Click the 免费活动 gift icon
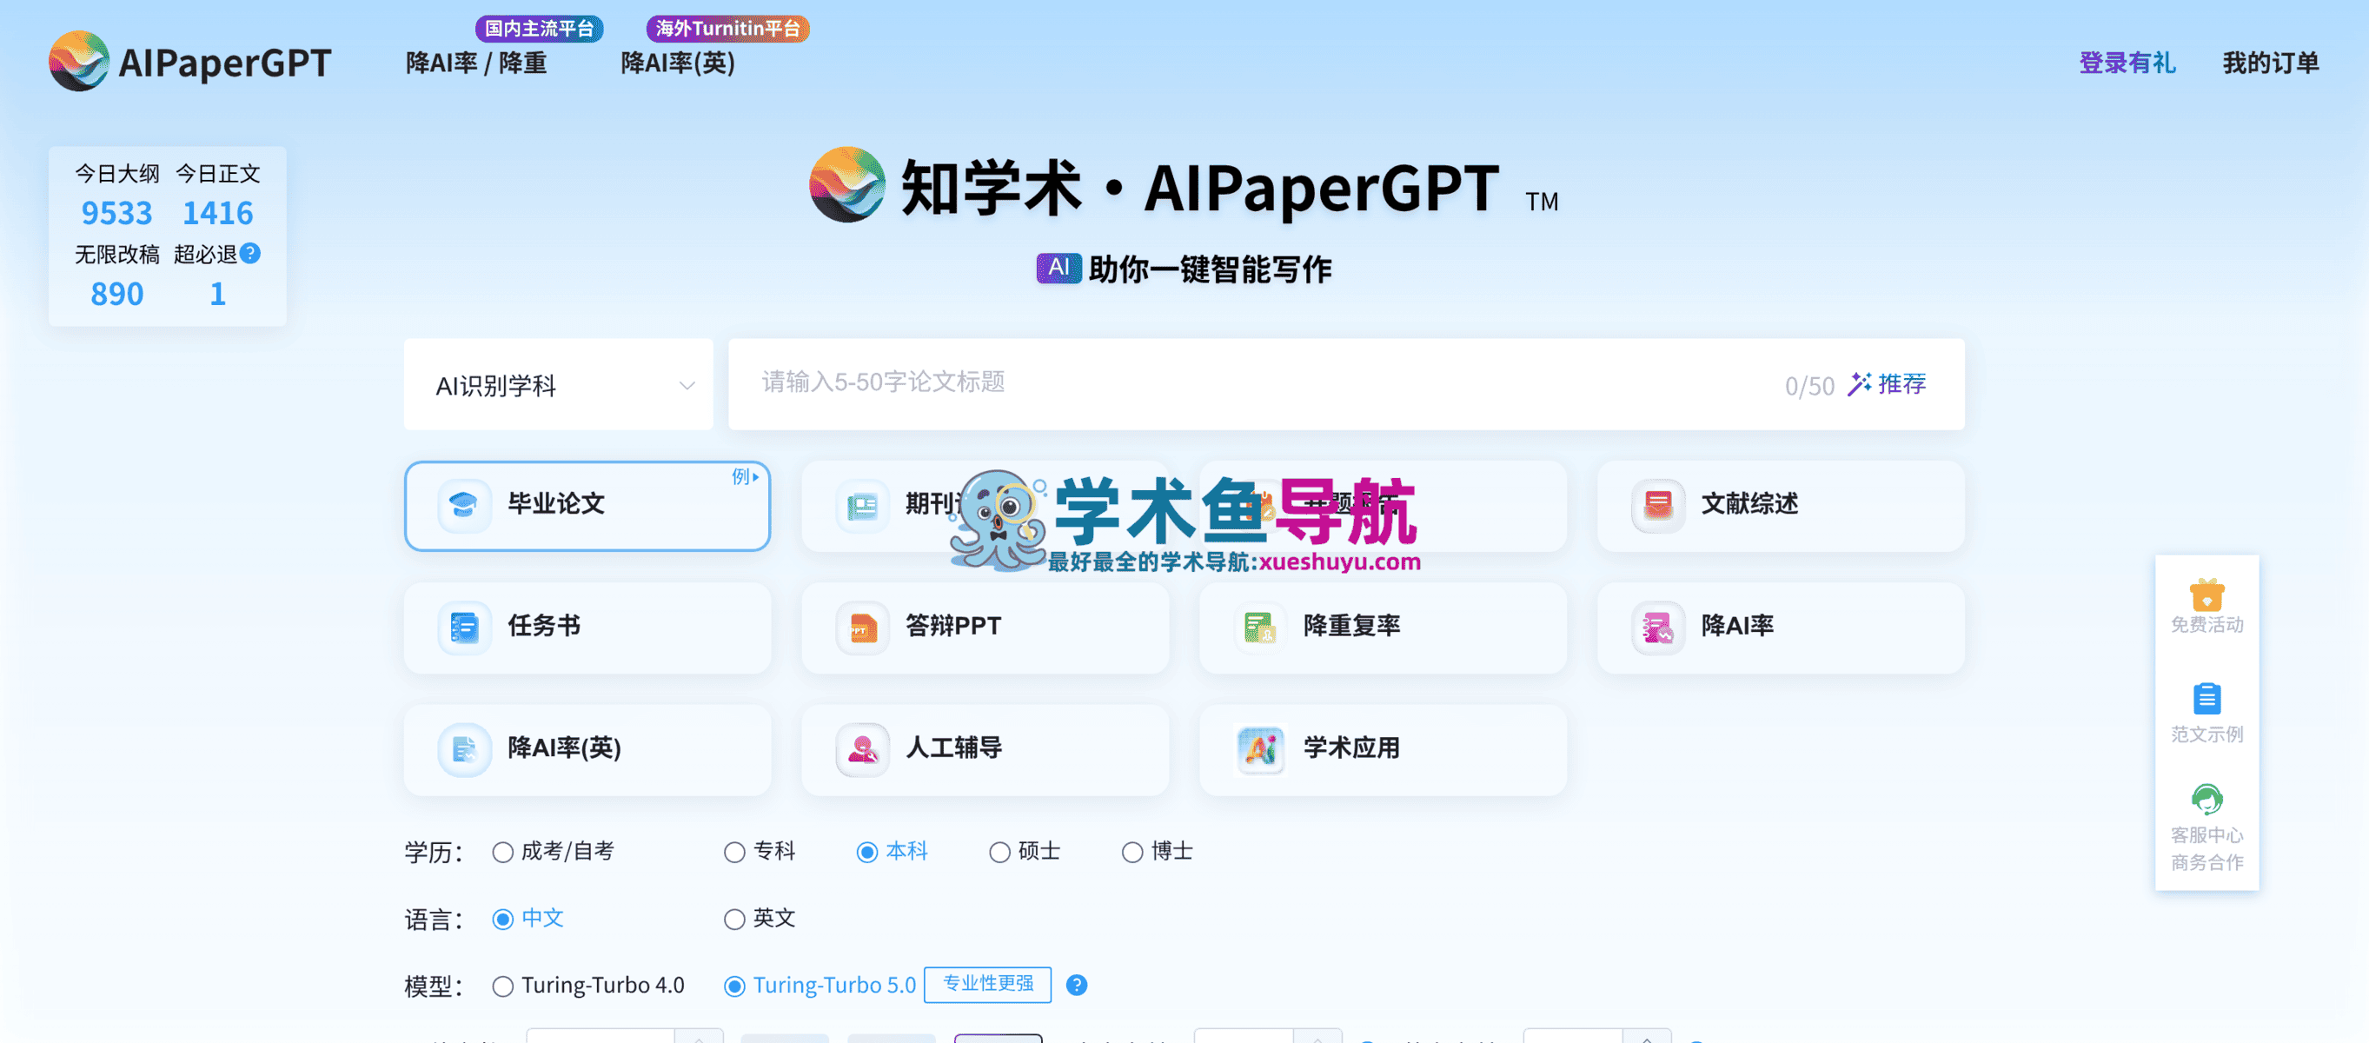The image size is (2369, 1043). 2206,595
